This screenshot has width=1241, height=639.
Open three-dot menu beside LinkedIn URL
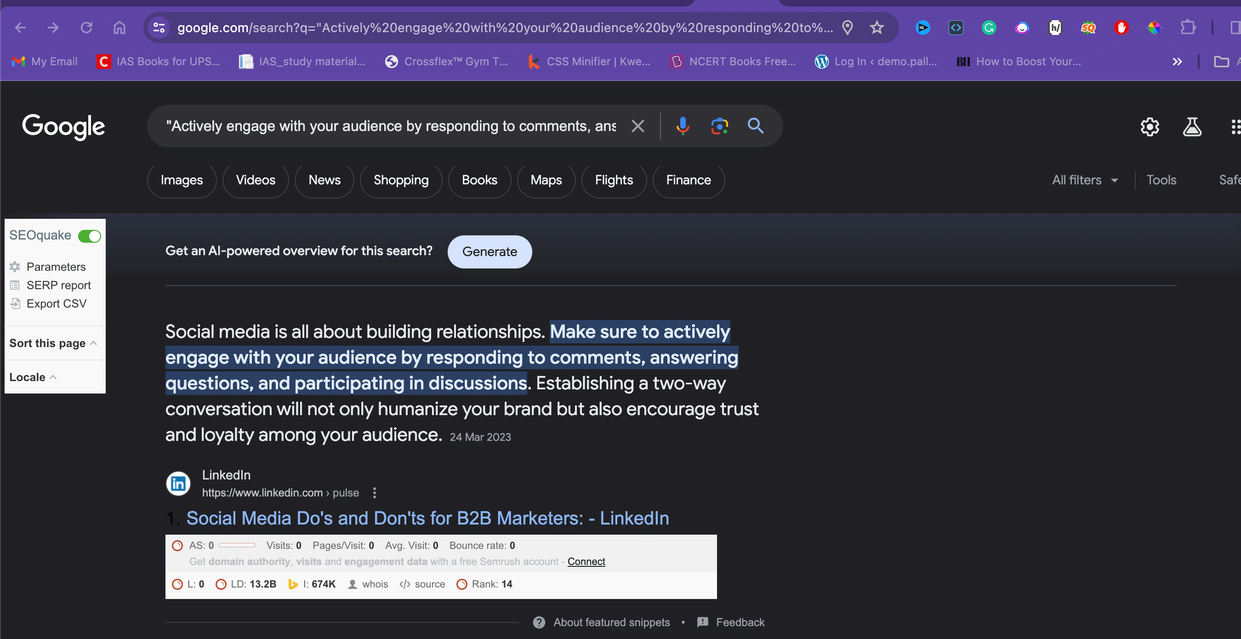[x=374, y=492]
